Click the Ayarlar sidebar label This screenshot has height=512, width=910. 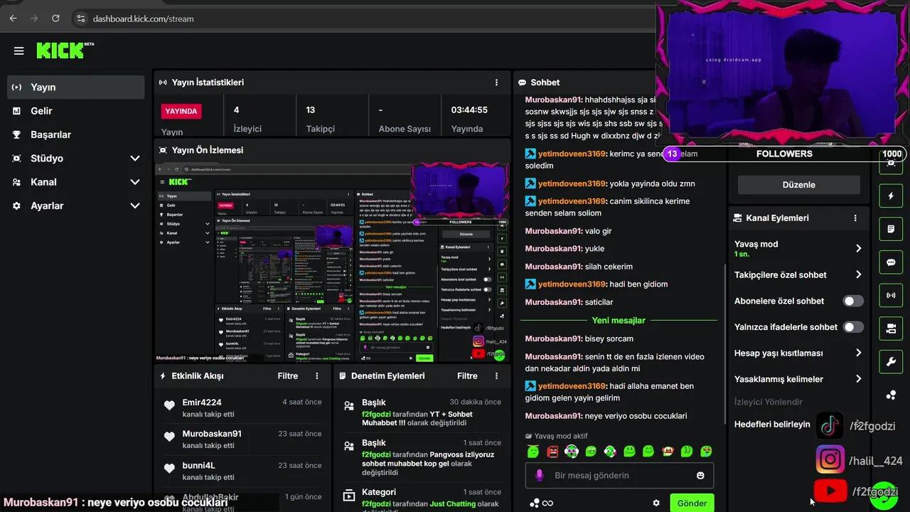point(47,206)
